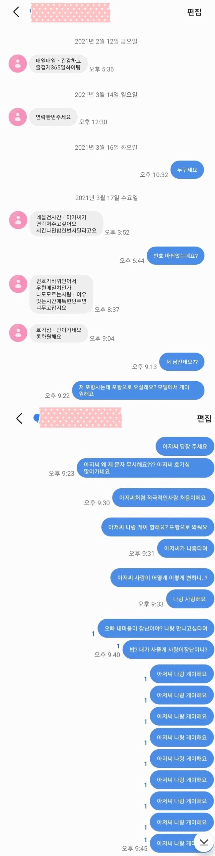Select the 번호 바뀌었는데요? bubble
This screenshot has width=215, height=856.
[x=176, y=256]
